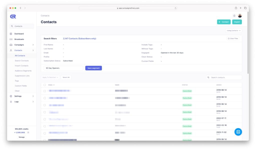Sort by the Email column header
Viewport: 256px width, 150px height.
pos(51,85)
